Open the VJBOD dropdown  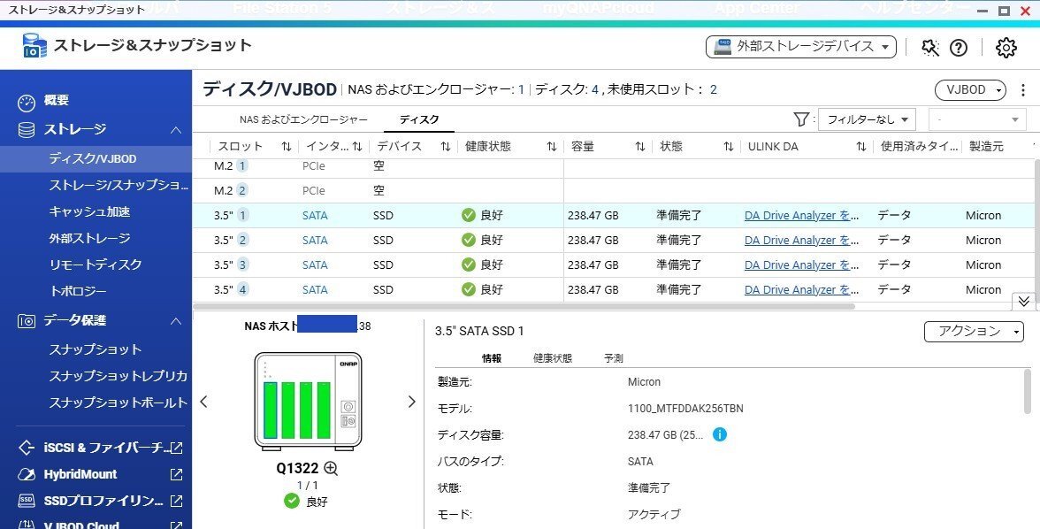pyautogui.click(x=971, y=90)
